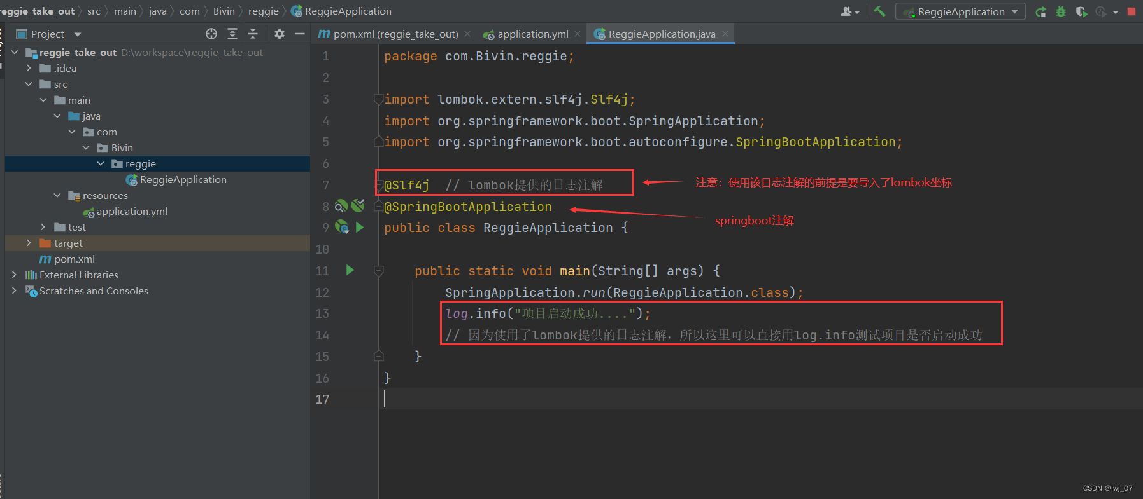Click 'main' in the breadcrumb path
Screen dimensions: 1143x499
tap(125, 11)
